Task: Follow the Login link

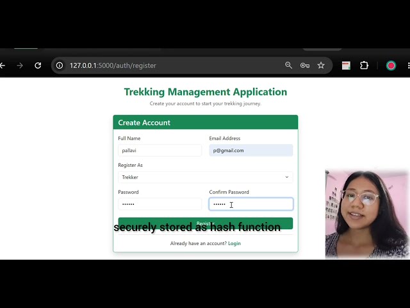Action: (234, 243)
